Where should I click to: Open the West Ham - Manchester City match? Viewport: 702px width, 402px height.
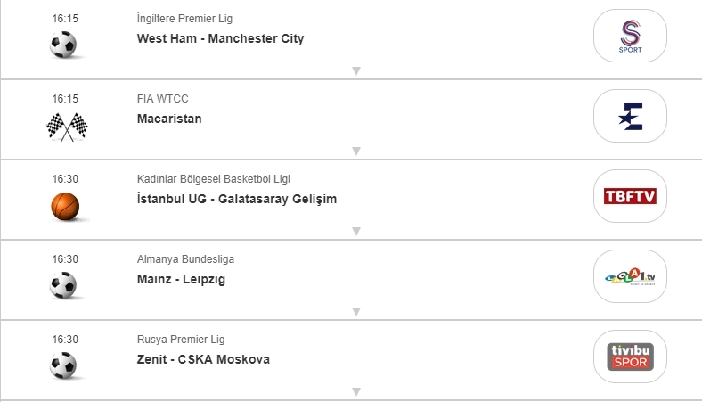220,38
